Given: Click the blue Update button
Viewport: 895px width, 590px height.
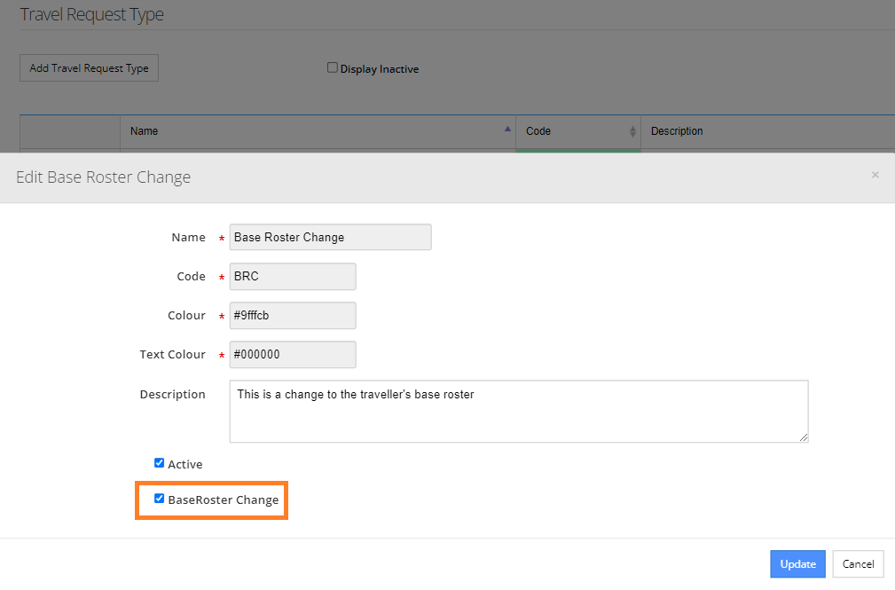Looking at the screenshot, I should [x=797, y=564].
